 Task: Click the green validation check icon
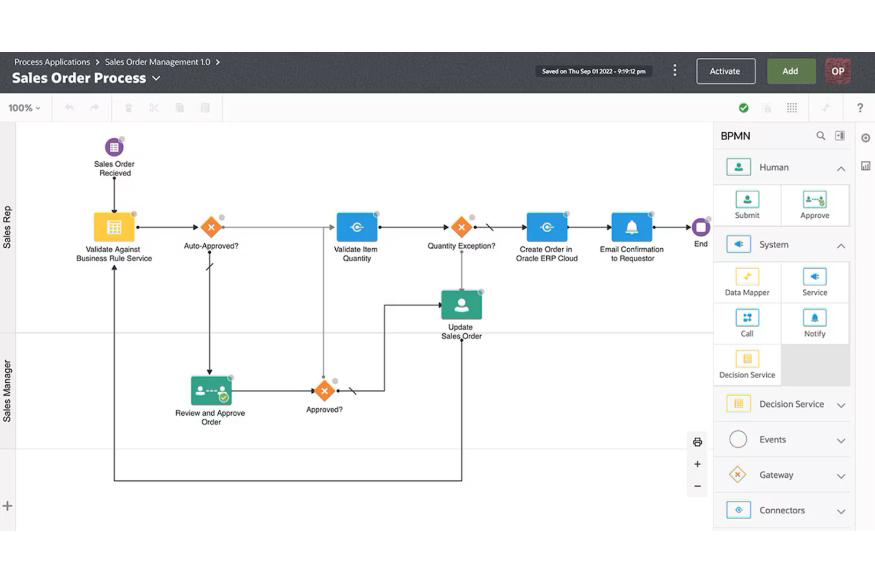tap(744, 108)
